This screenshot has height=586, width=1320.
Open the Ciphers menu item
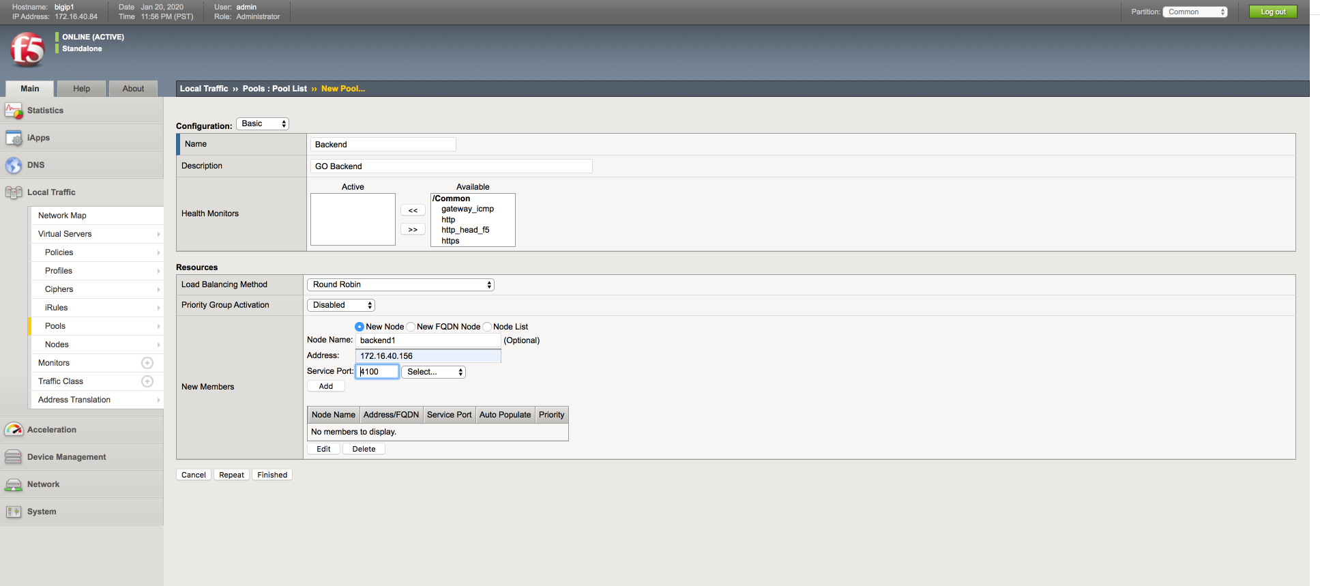pyautogui.click(x=96, y=289)
